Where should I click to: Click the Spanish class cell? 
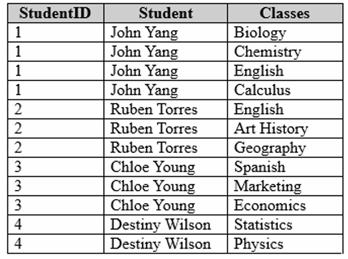tap(260, 167)
